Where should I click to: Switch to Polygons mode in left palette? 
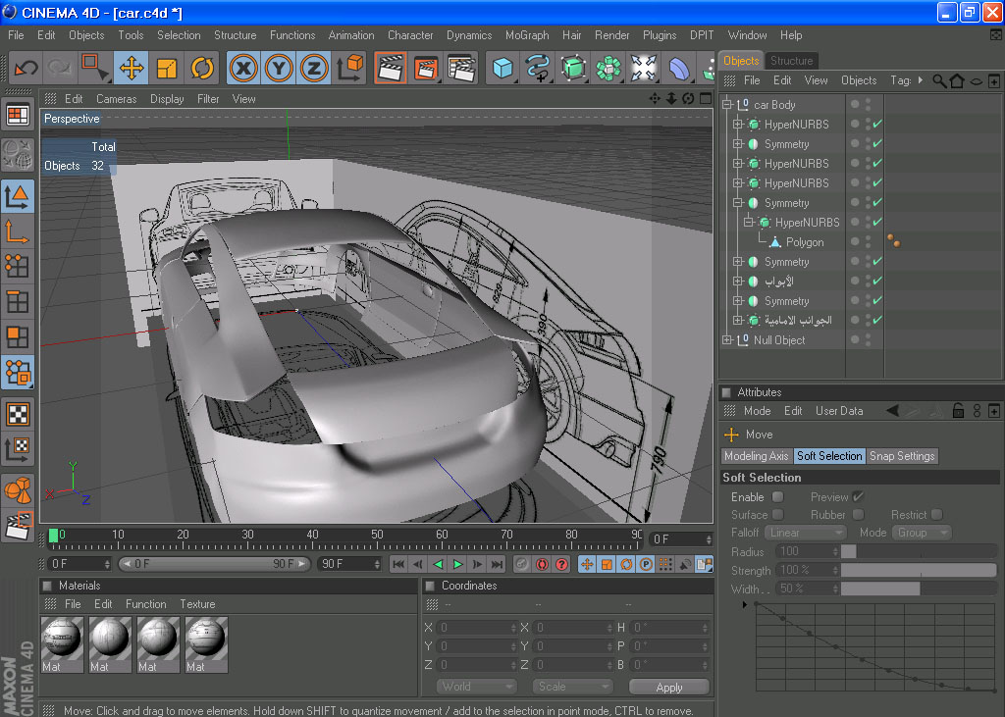(18, 336)
